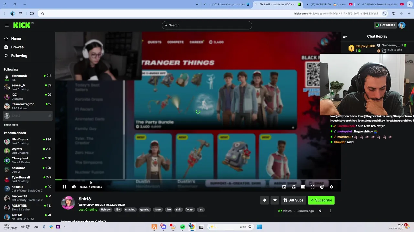Open Browse in sidebar
The image size is (414, 232).
27,47
